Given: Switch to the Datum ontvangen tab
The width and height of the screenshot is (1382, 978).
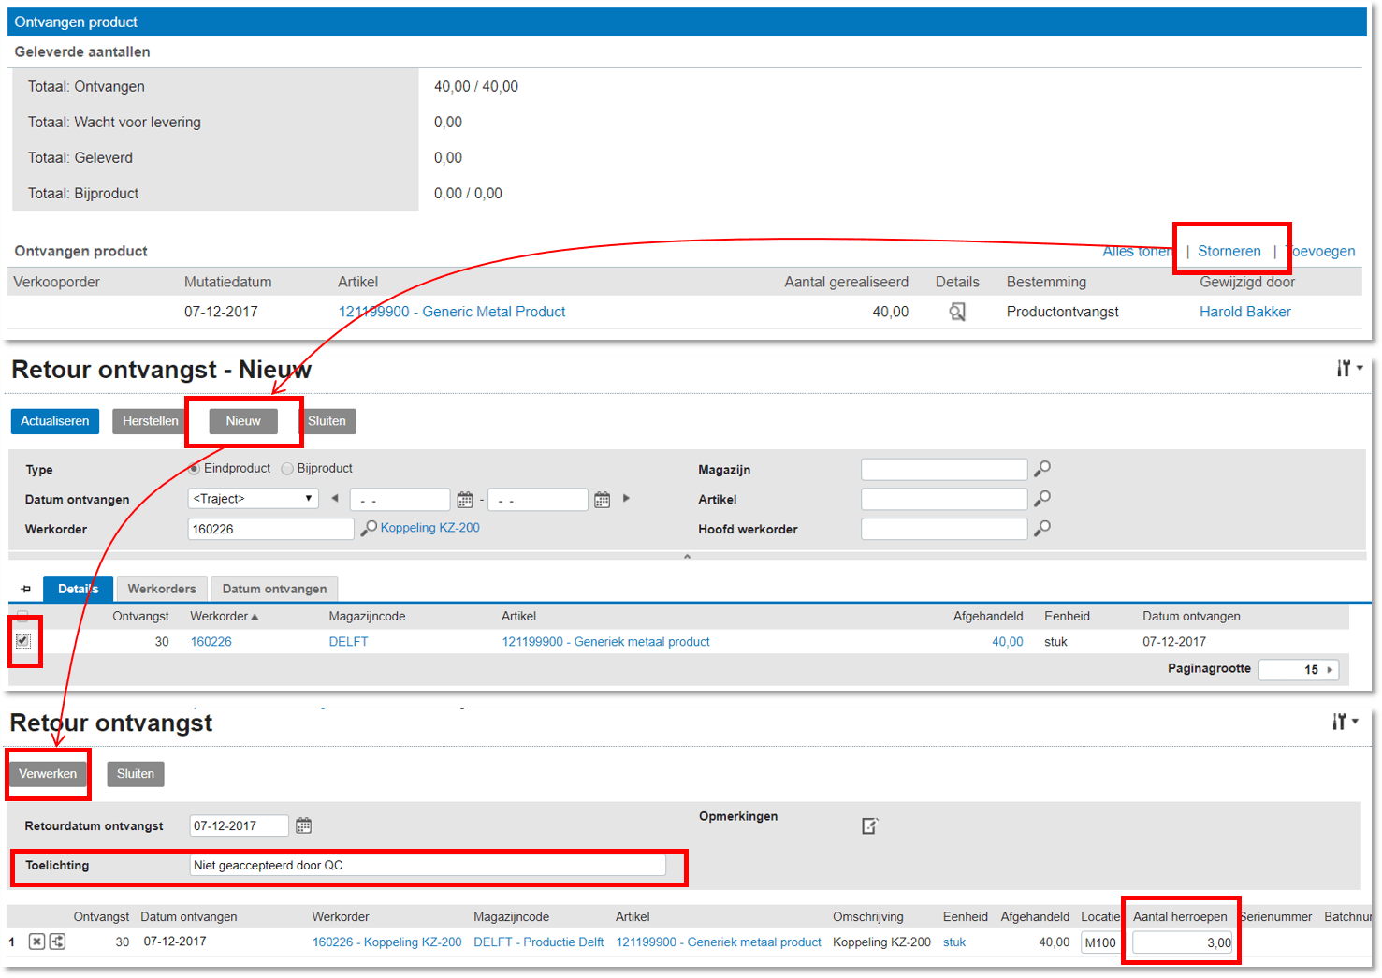Looking at the screenshot, I should 274,589.
